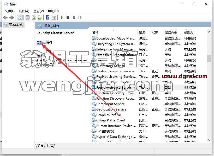Click the Forward arrow in toolbar

click(11, 17)
